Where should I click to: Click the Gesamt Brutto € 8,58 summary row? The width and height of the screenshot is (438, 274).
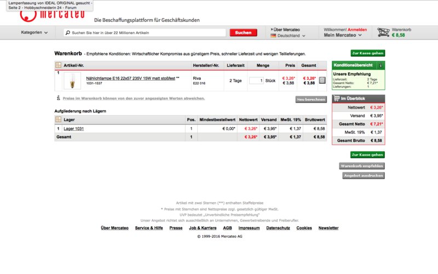click(x=359, y=141)
